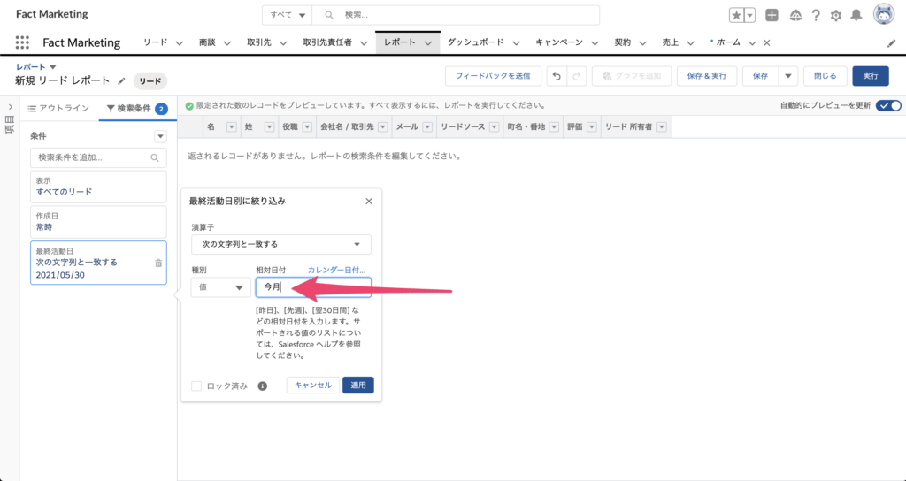Open the メール column menu arrow
The width and height of the screenshot is (906, 481).
point(427,127)
